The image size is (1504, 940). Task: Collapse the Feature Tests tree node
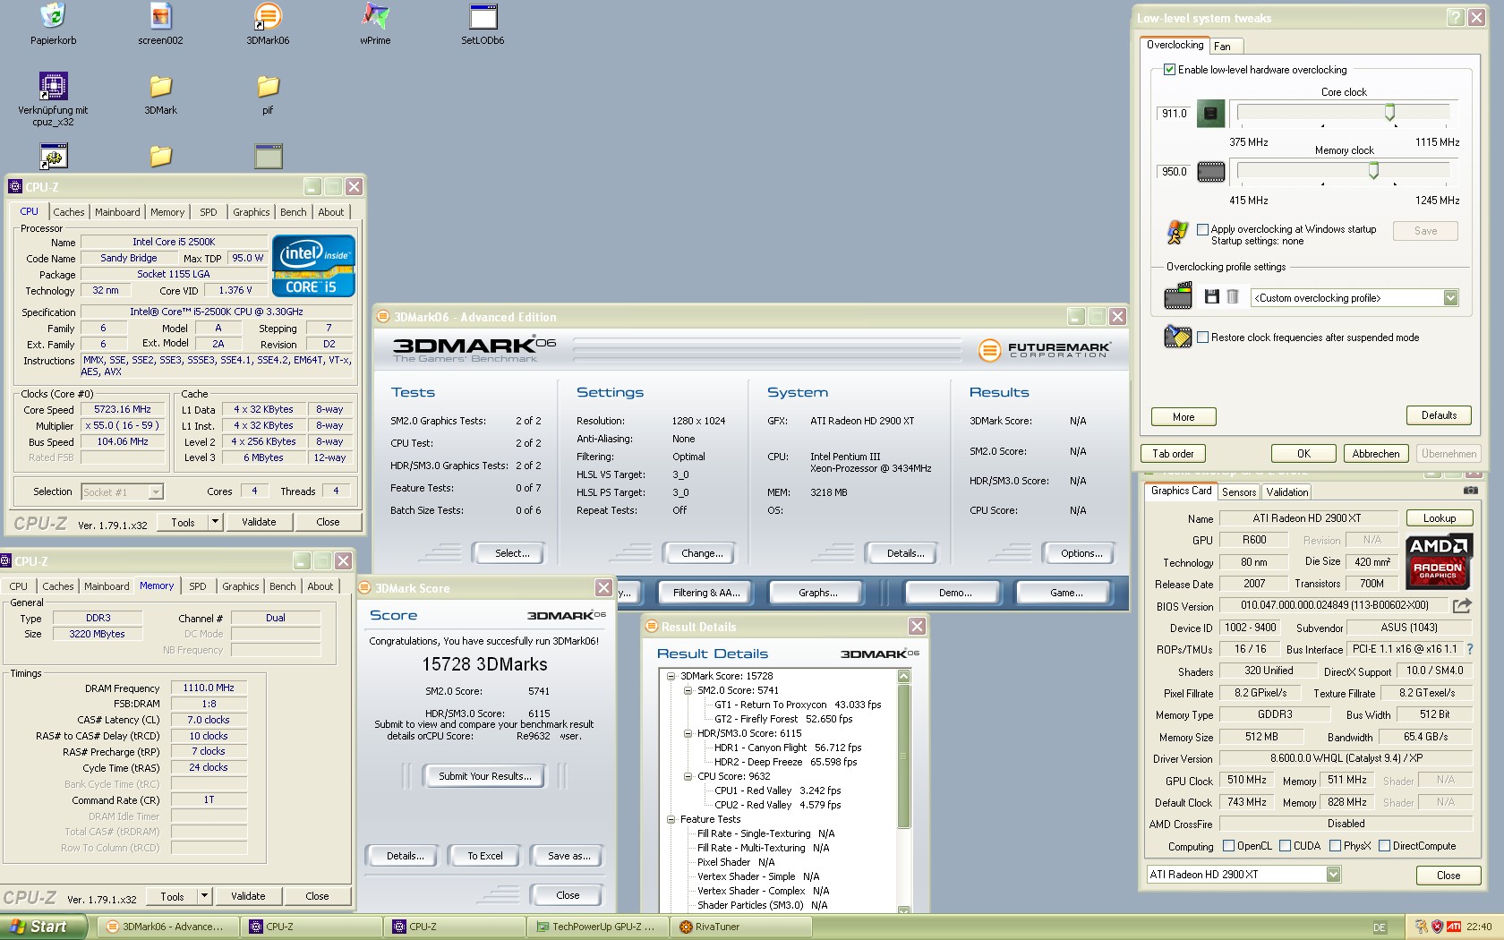coord(671,819)
